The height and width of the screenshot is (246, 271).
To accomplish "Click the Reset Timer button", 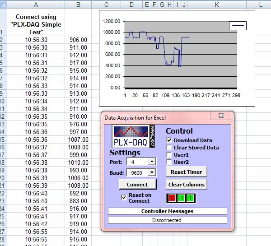I will point(187,172).
